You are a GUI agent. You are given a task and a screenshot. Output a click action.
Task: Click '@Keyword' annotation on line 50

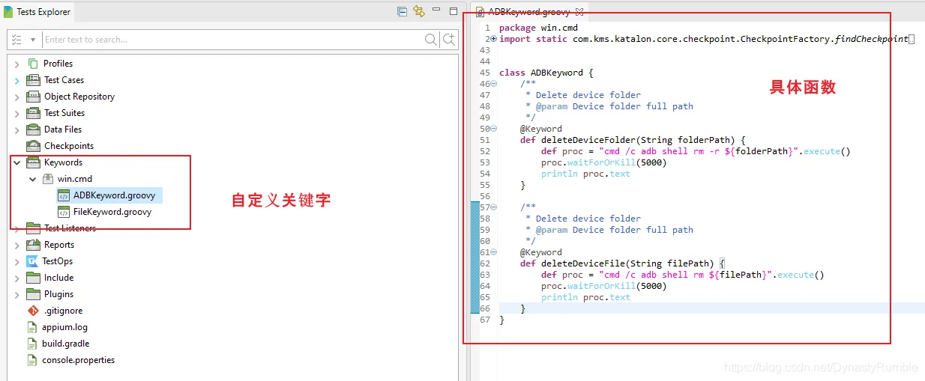pyautogui.click(x=541, y=129)
